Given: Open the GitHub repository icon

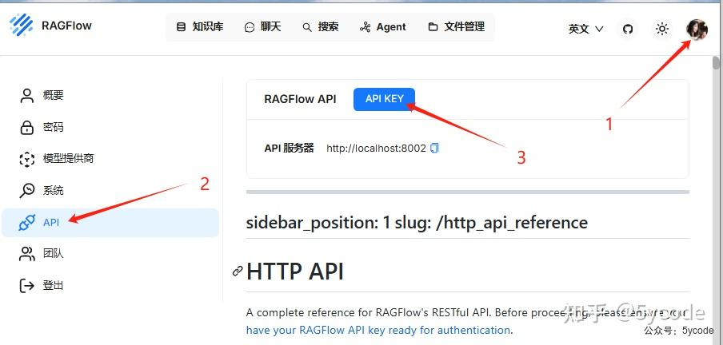Looking at the screenshot, I should coord(628,29).
